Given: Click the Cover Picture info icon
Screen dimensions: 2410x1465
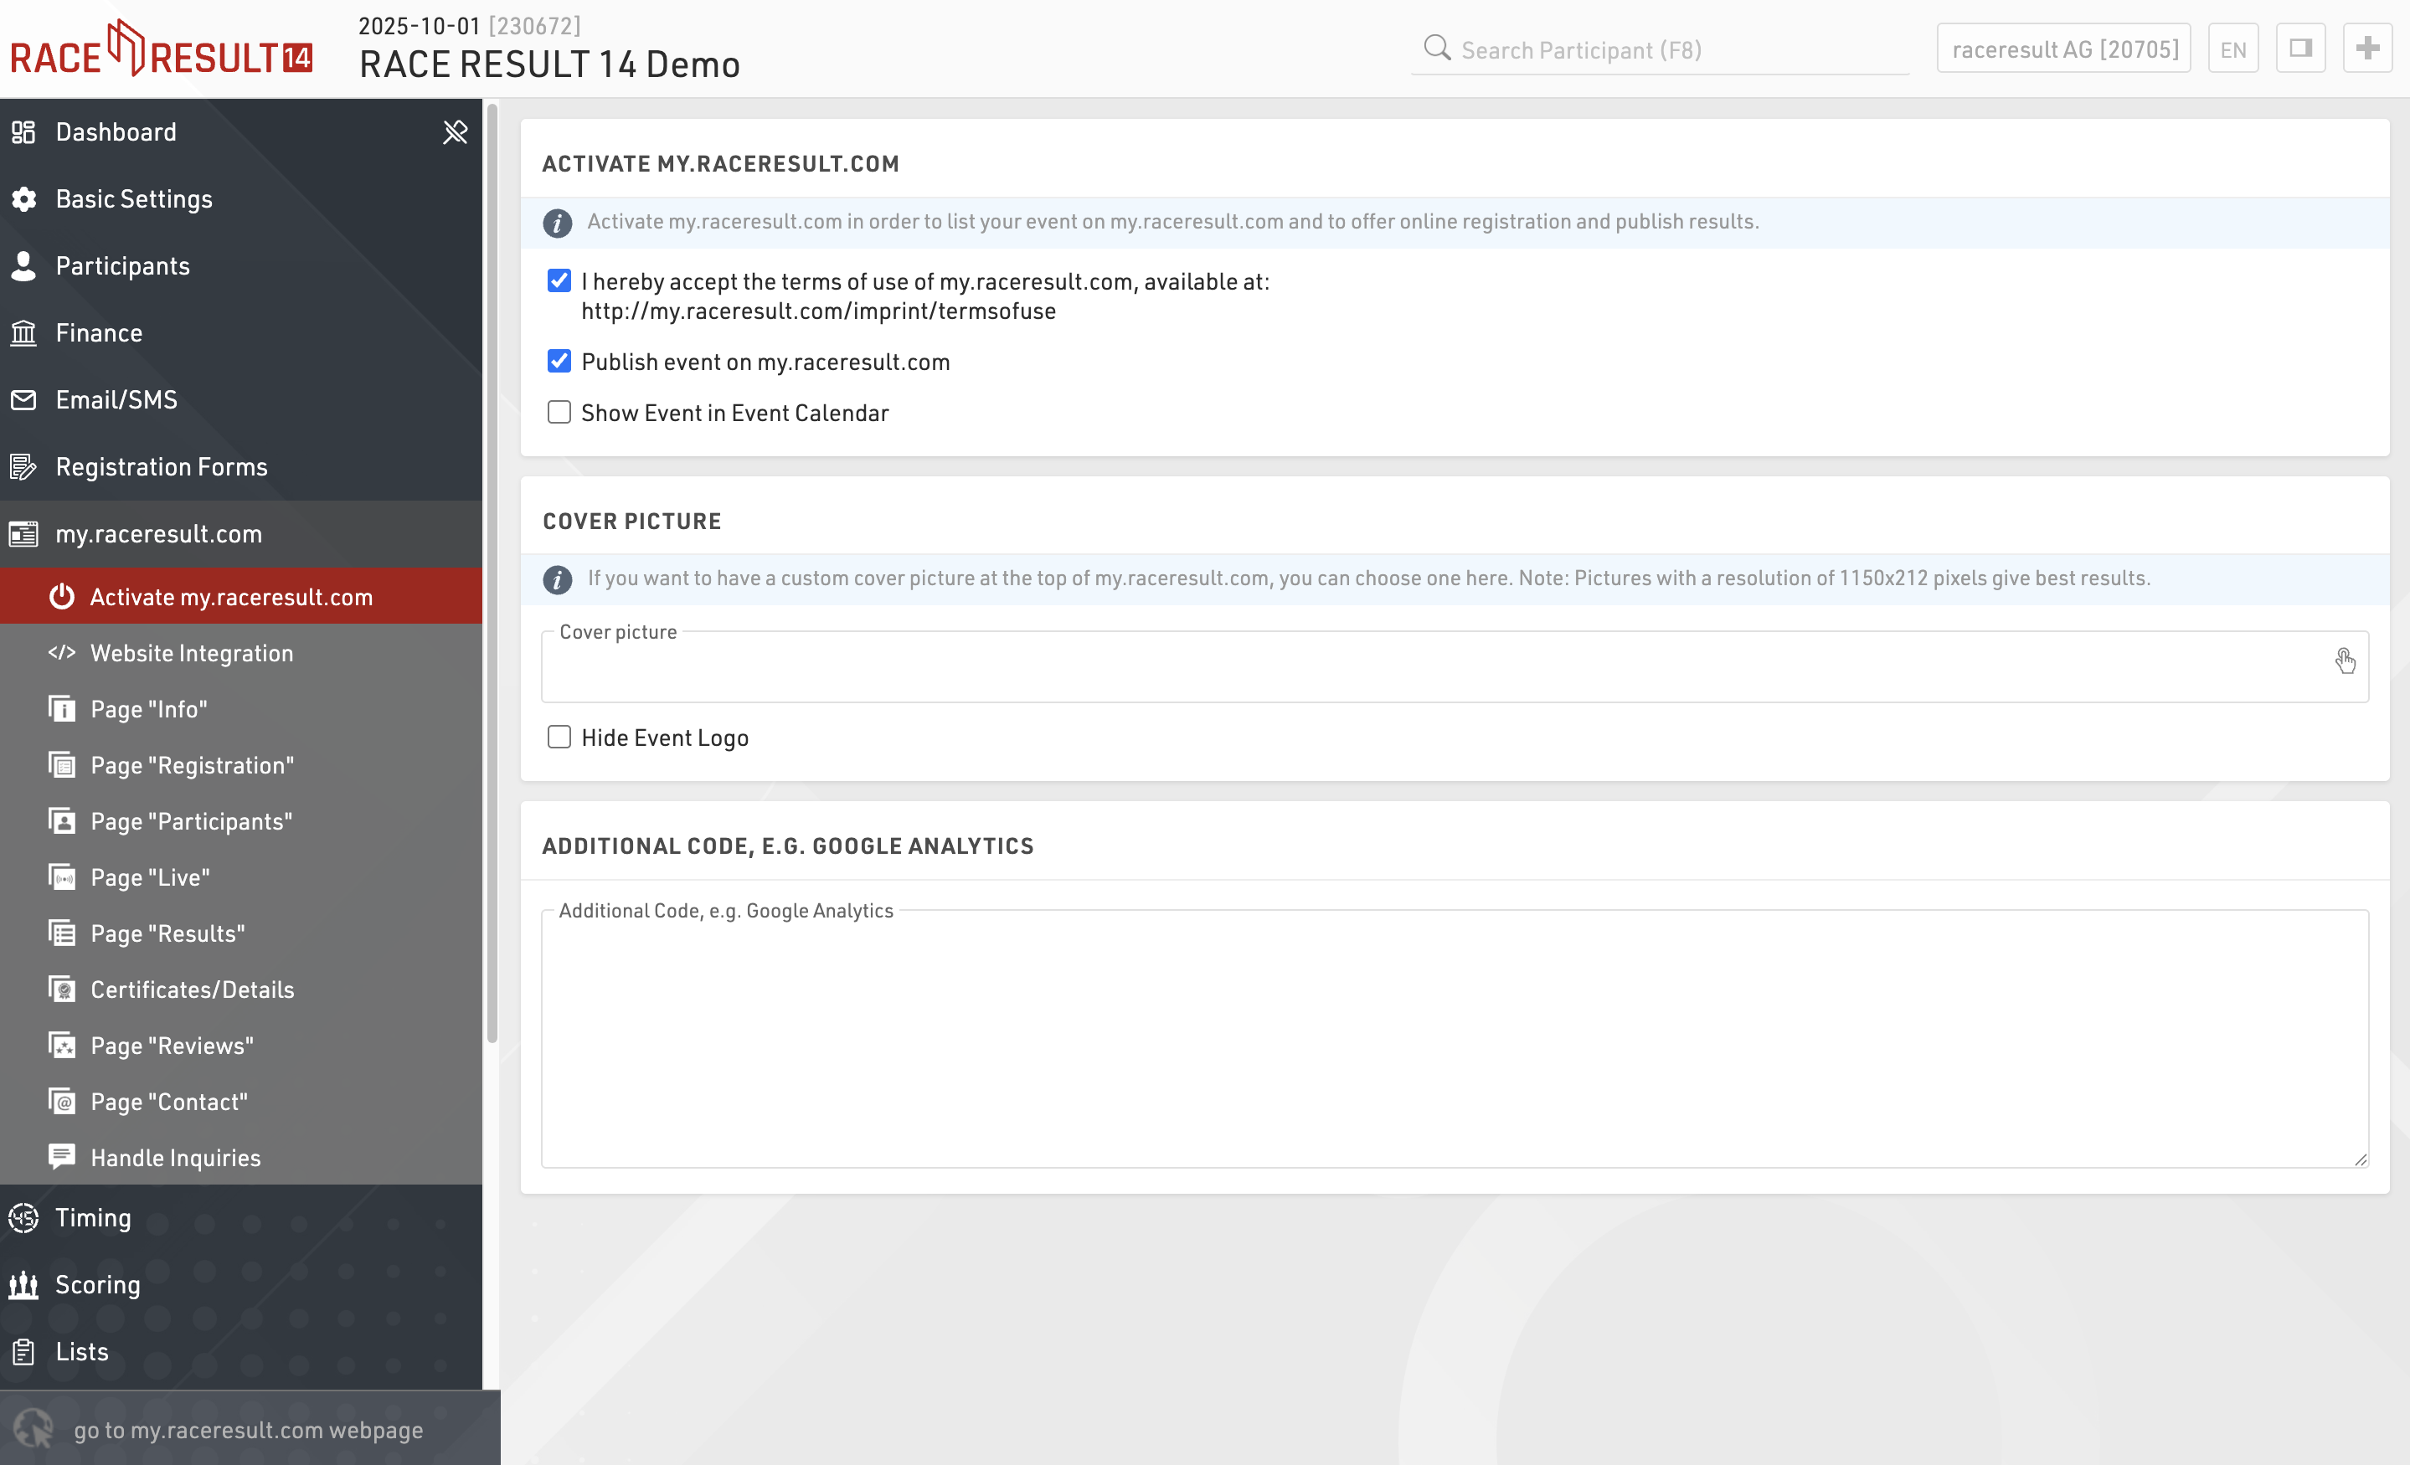Looking at the screenshot, I should pos(558,580).
